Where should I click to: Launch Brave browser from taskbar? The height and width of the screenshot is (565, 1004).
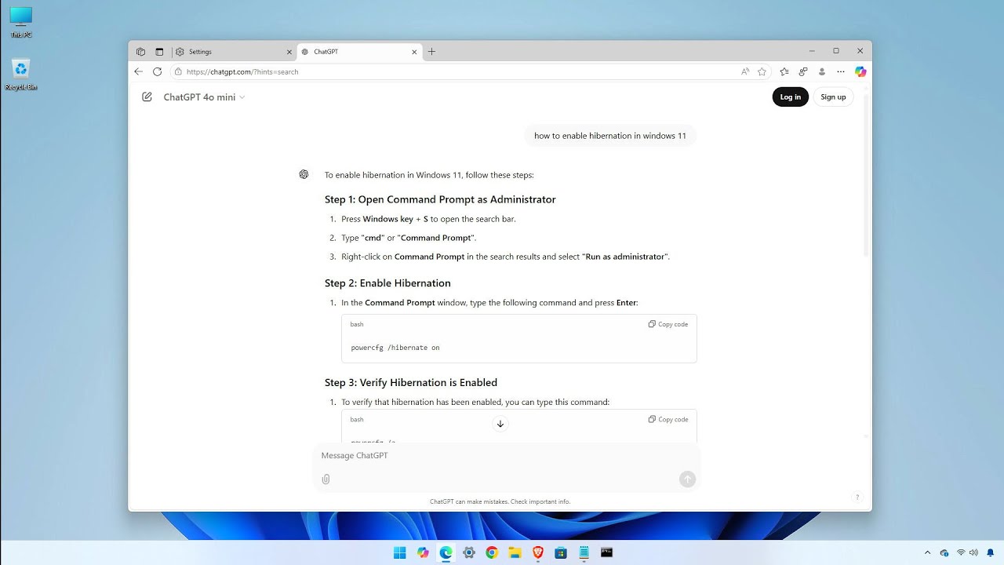pyautogui.click(x=538, y=552)
